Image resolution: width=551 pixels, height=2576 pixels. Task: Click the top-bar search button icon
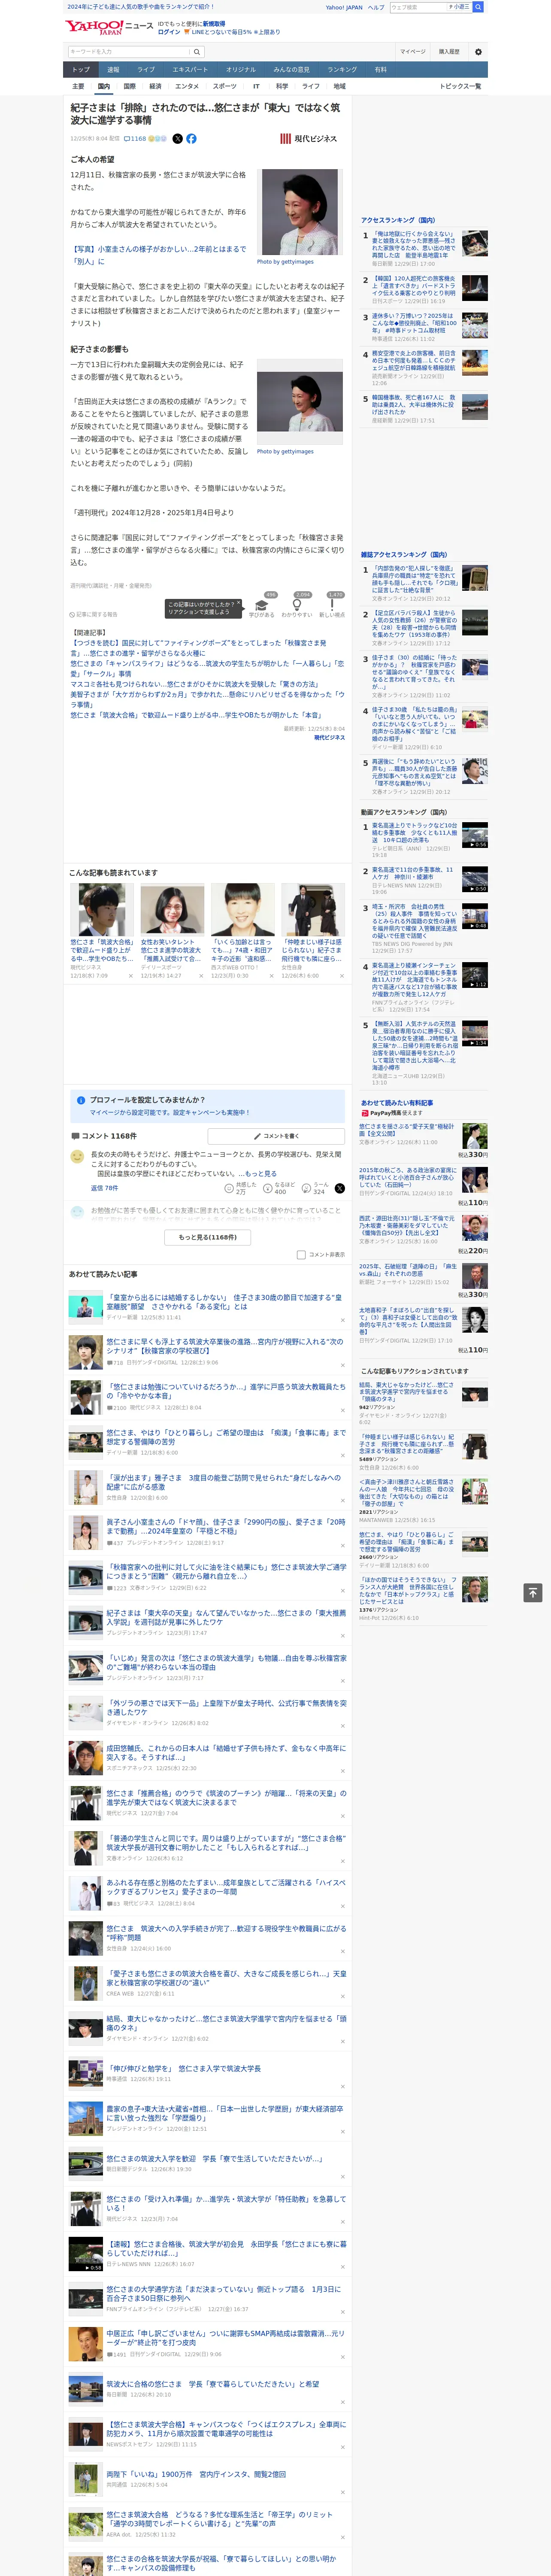pyautogui.click(x=478, y=7)
